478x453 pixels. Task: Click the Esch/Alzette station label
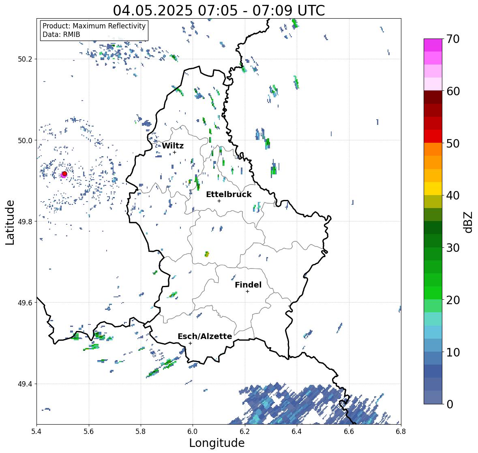pos(205,336)
